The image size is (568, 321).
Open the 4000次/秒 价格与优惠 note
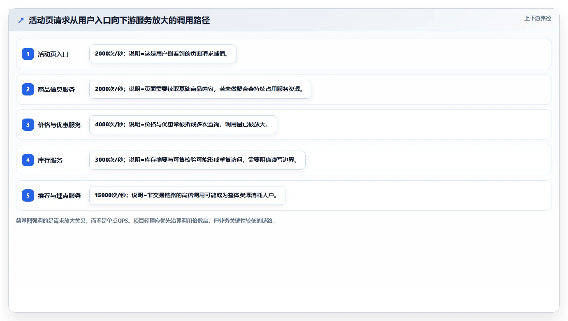coord(183,125)
